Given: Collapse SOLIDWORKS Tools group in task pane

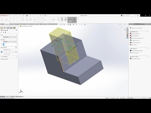Looking at the screenshot, I should coord(148,32).
